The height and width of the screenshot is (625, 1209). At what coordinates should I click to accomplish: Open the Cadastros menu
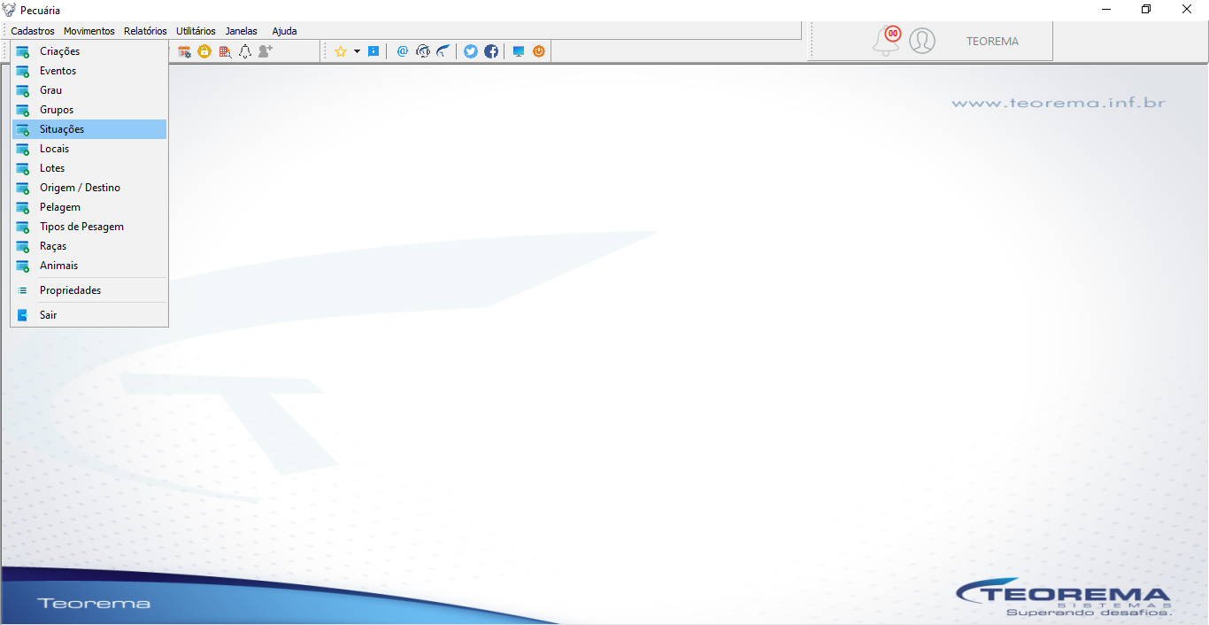click(x=33, y=31)
